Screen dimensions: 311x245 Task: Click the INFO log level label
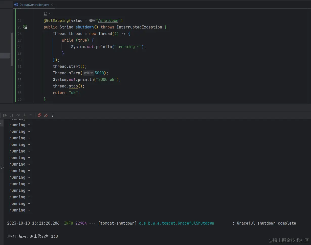pos(69,223)
